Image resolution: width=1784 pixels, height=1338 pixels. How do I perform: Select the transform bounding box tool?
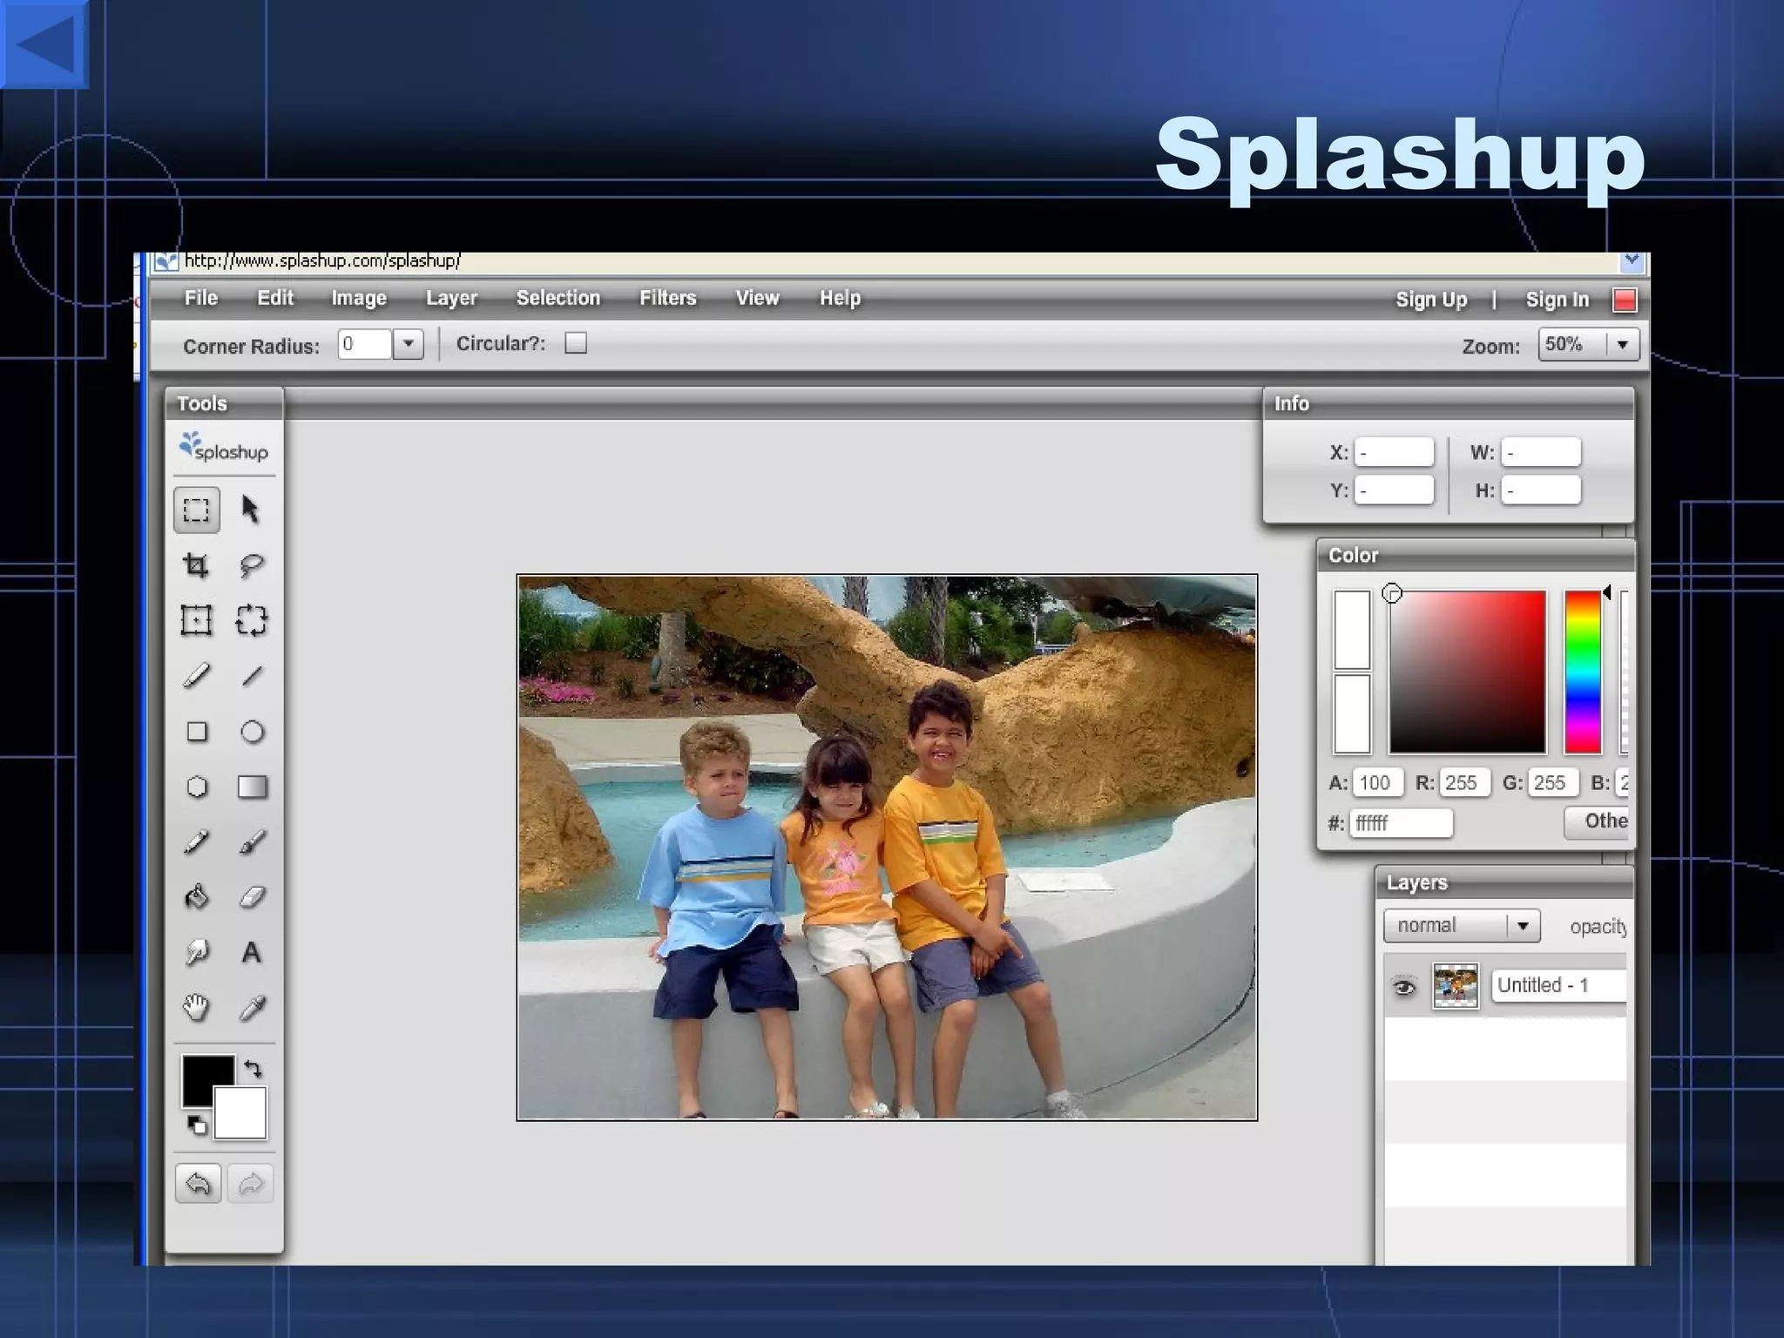click(x=196, y=620)
